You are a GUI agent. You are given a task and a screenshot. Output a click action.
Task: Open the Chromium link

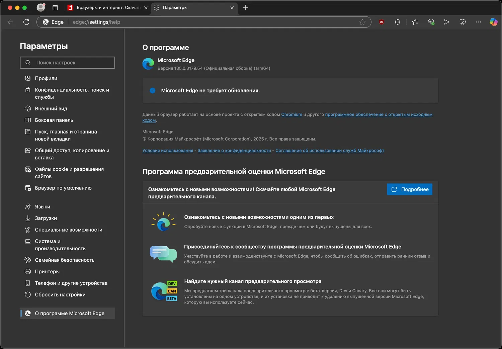coord(291,114)
